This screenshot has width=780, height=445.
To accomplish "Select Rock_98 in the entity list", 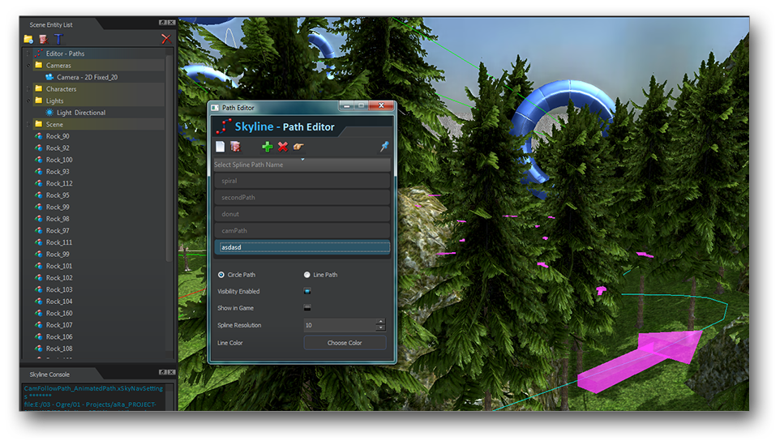I will coord(58,219).
